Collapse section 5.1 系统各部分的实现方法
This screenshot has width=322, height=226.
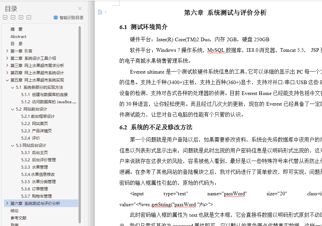click(x=13, y=87)
